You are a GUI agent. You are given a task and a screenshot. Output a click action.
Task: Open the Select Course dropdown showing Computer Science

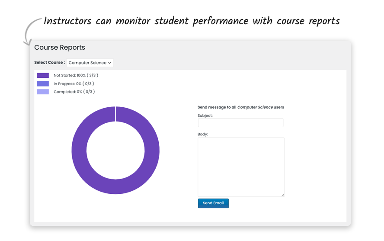pos(90,63)
